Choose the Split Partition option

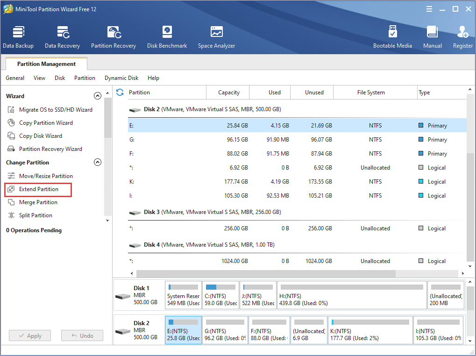(x=36, y=215)
